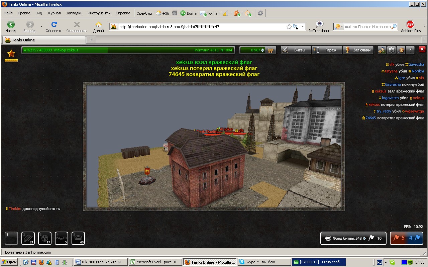Open the Вид menu

coord(38,13)
